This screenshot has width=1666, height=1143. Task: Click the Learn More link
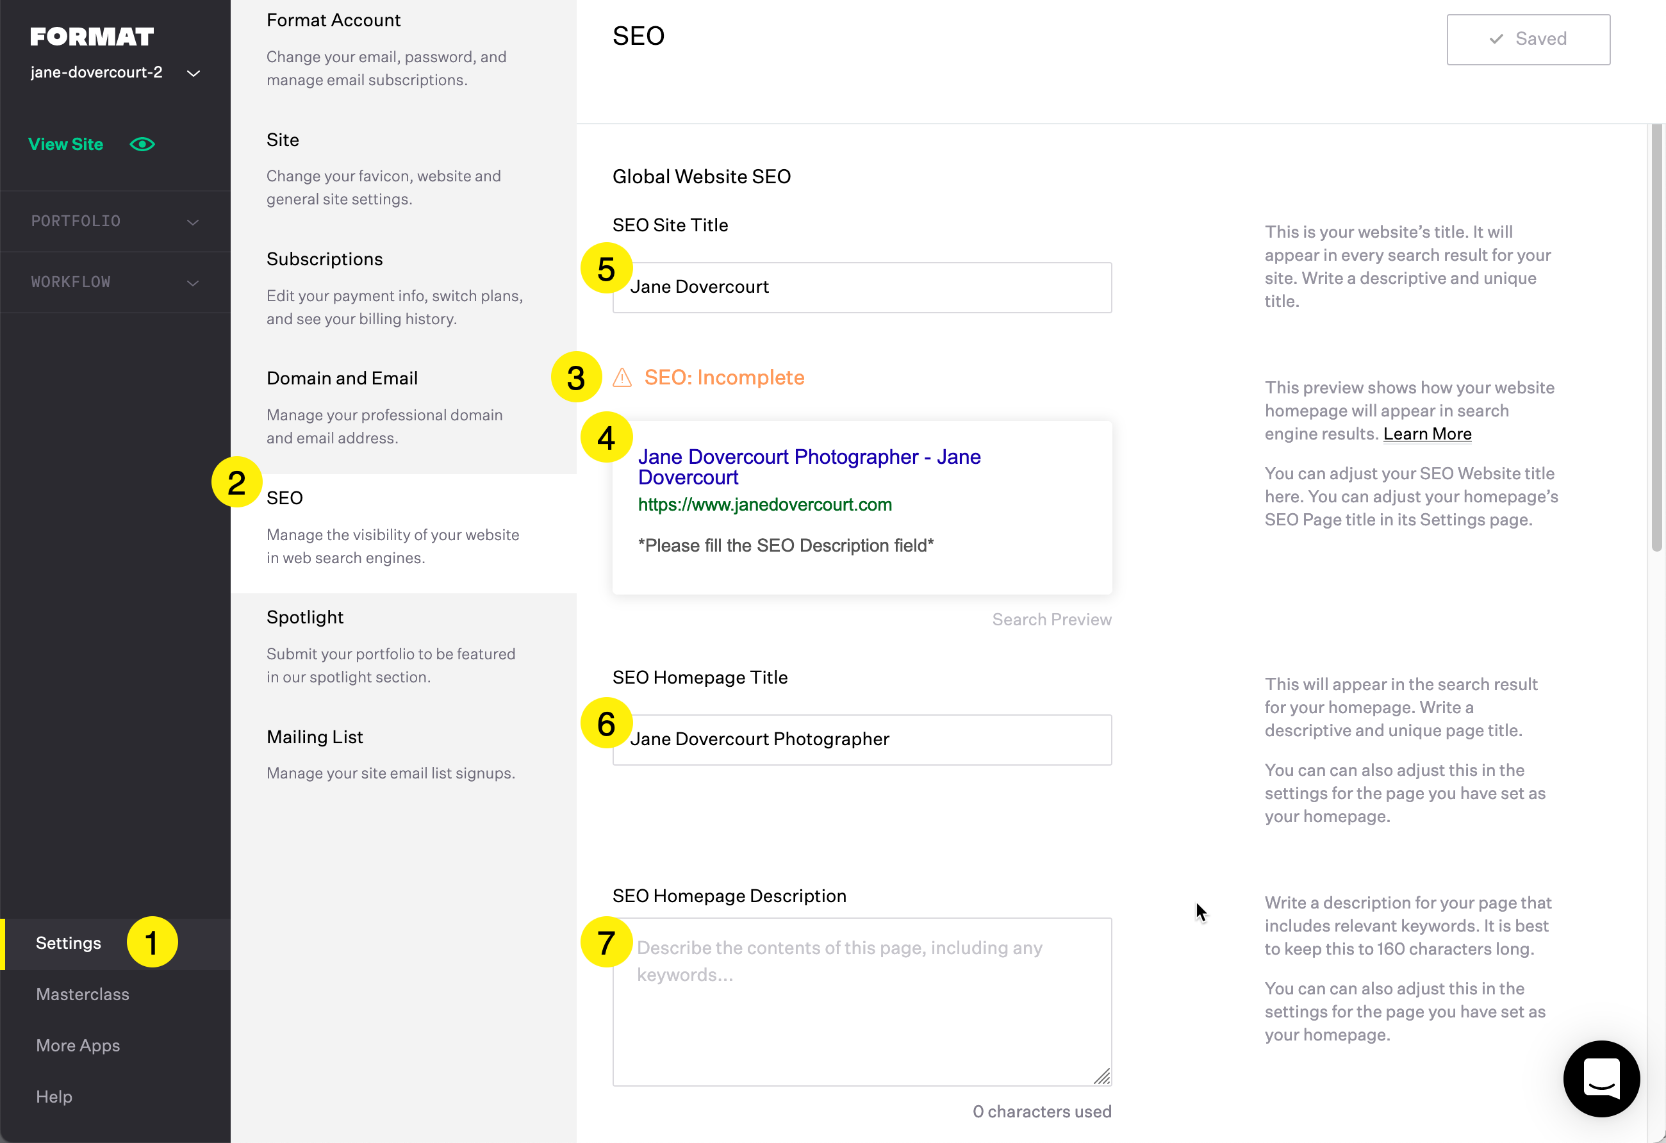(x=1427, y=434)
